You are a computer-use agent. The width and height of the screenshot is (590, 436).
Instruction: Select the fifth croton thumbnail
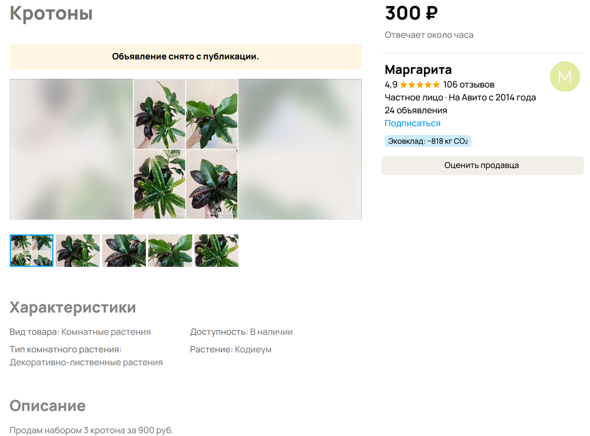point(216,250)
